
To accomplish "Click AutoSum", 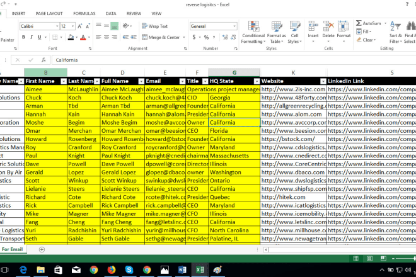I will [x=368, y=23].
